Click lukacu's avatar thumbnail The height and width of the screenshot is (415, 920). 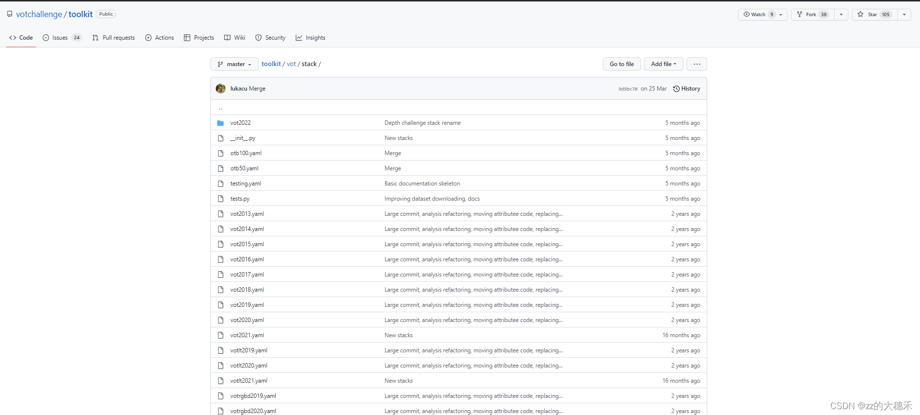click(221, 89)
